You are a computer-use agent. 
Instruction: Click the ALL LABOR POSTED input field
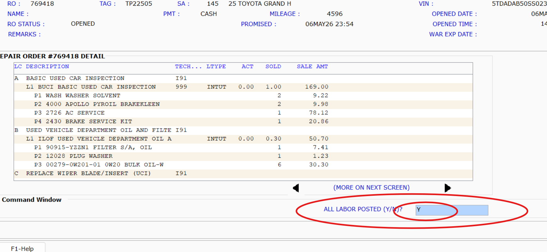coord(452,210)
